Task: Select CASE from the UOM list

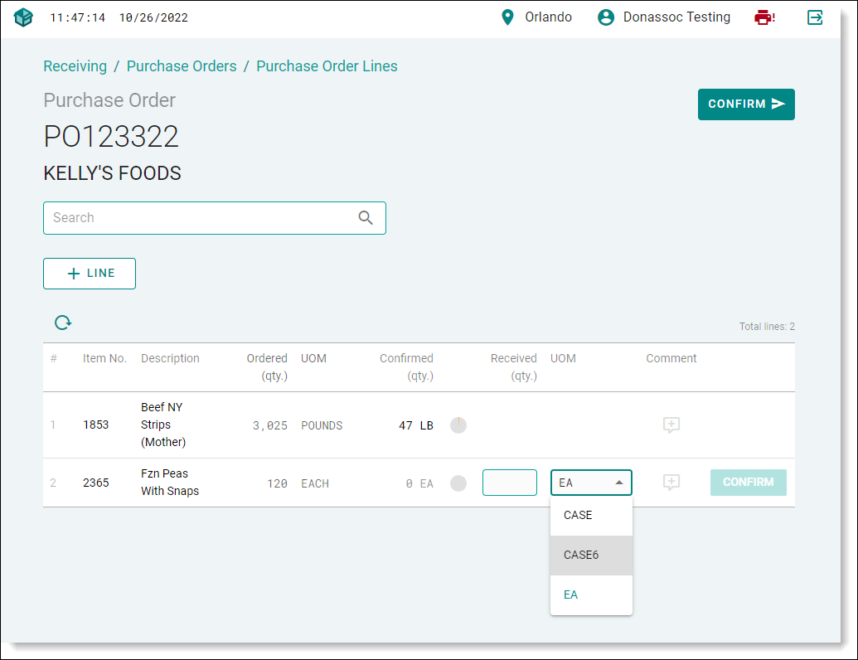Action: [578, 515]
